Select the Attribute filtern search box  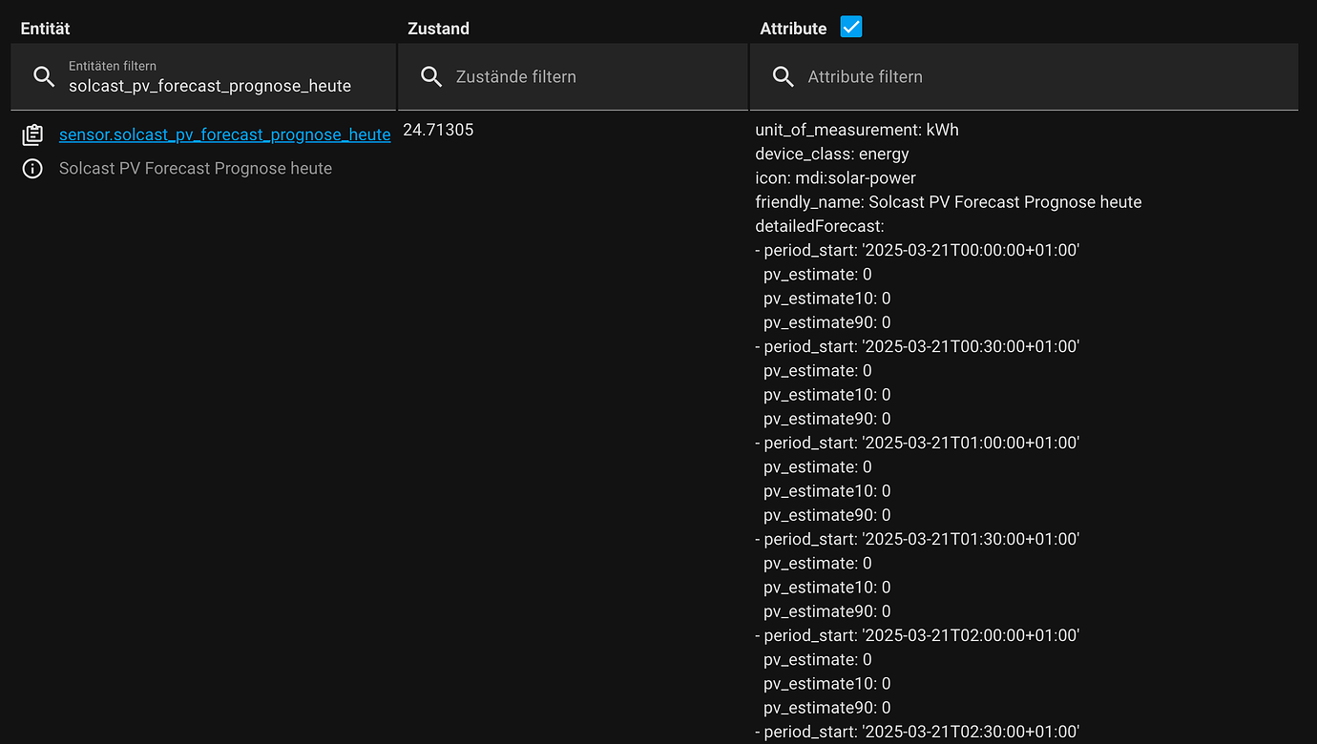(1024, 77)
